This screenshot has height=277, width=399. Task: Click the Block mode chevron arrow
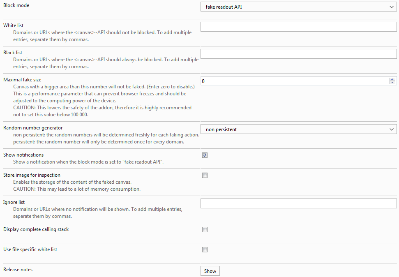point(392,7)
